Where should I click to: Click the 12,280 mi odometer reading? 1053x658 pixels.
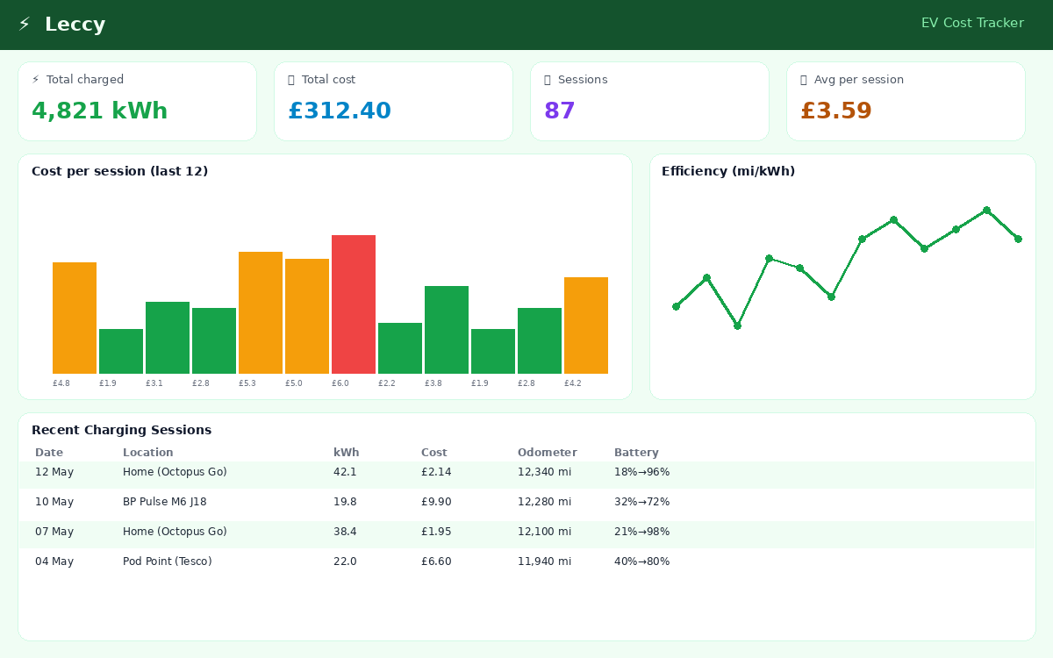(x=544, y=502)
